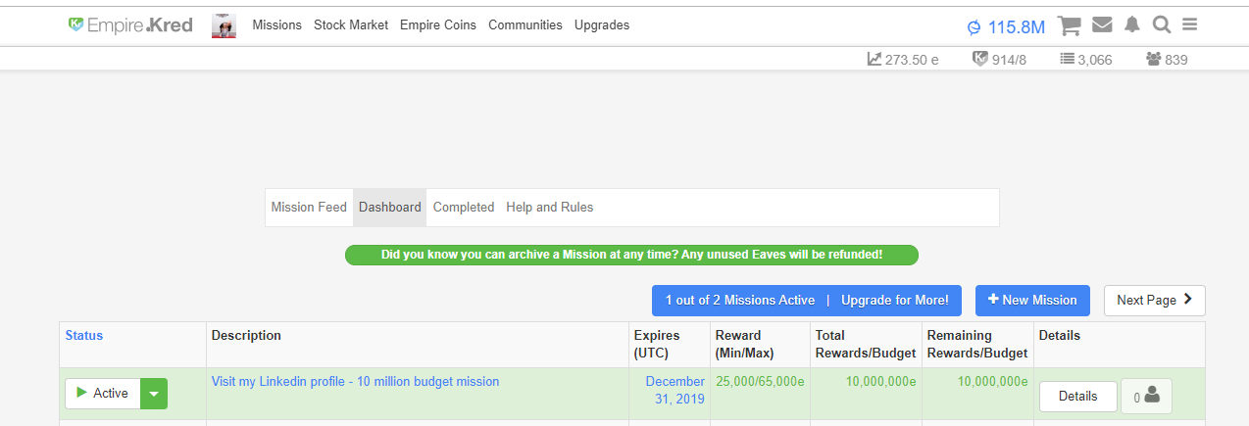Open the Stock Market menu
This screenshot has height=426, width=1249.
point(351,25)
